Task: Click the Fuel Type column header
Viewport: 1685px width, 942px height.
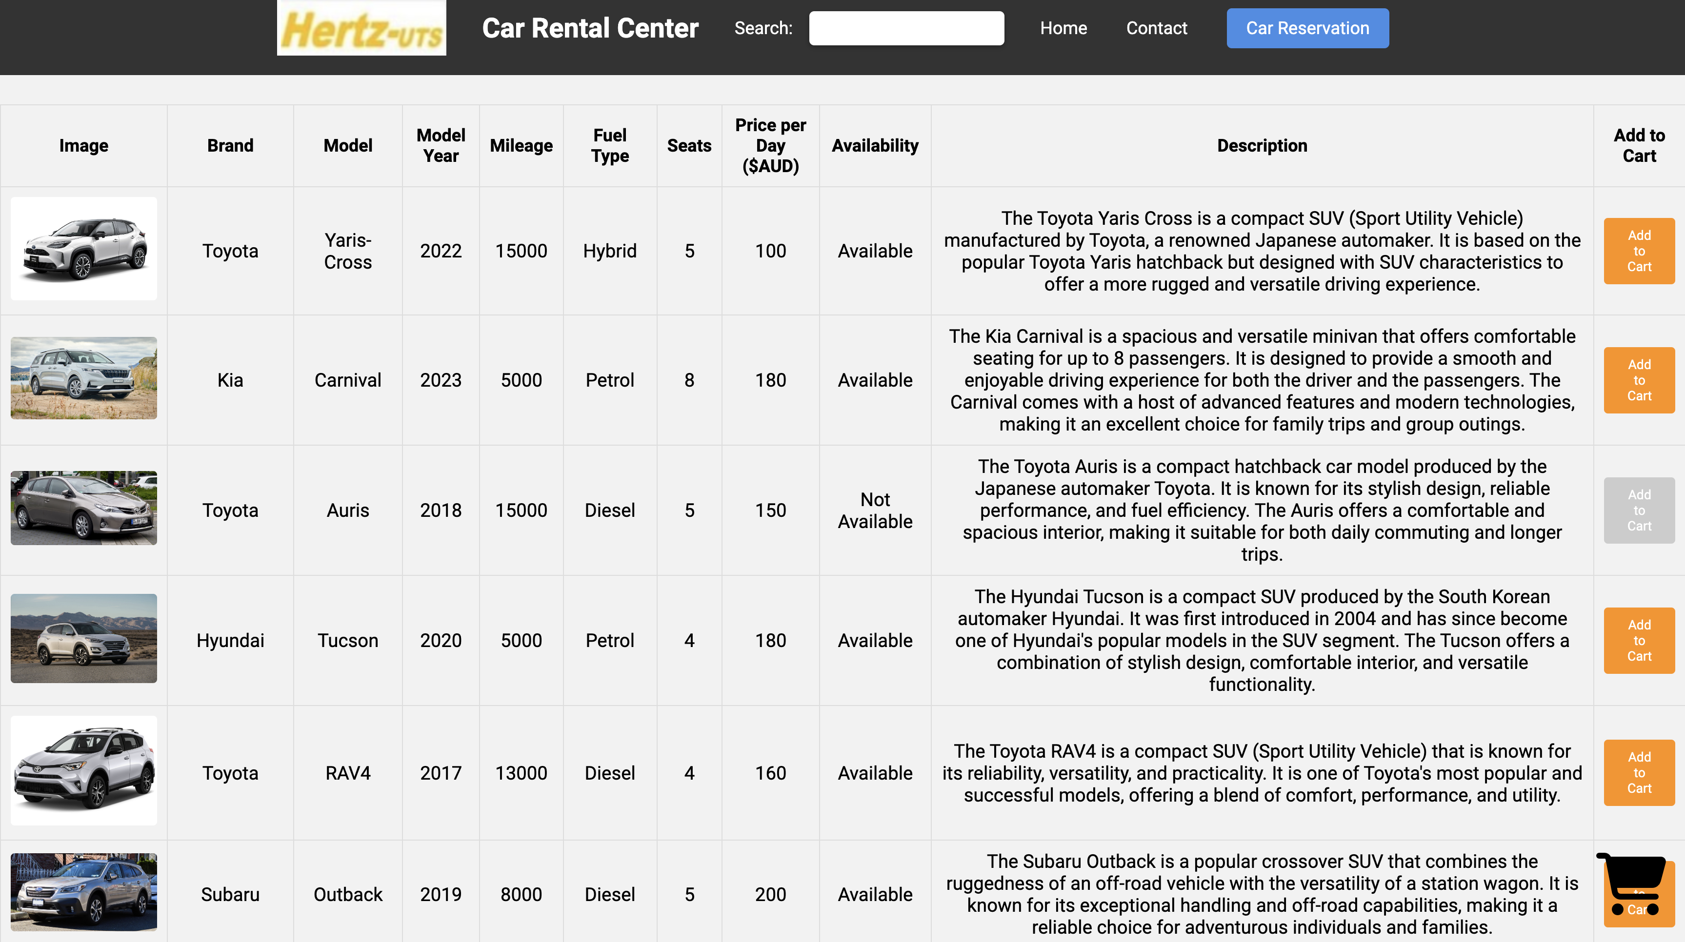Action: pyautogui.click(x=610, y=146)
